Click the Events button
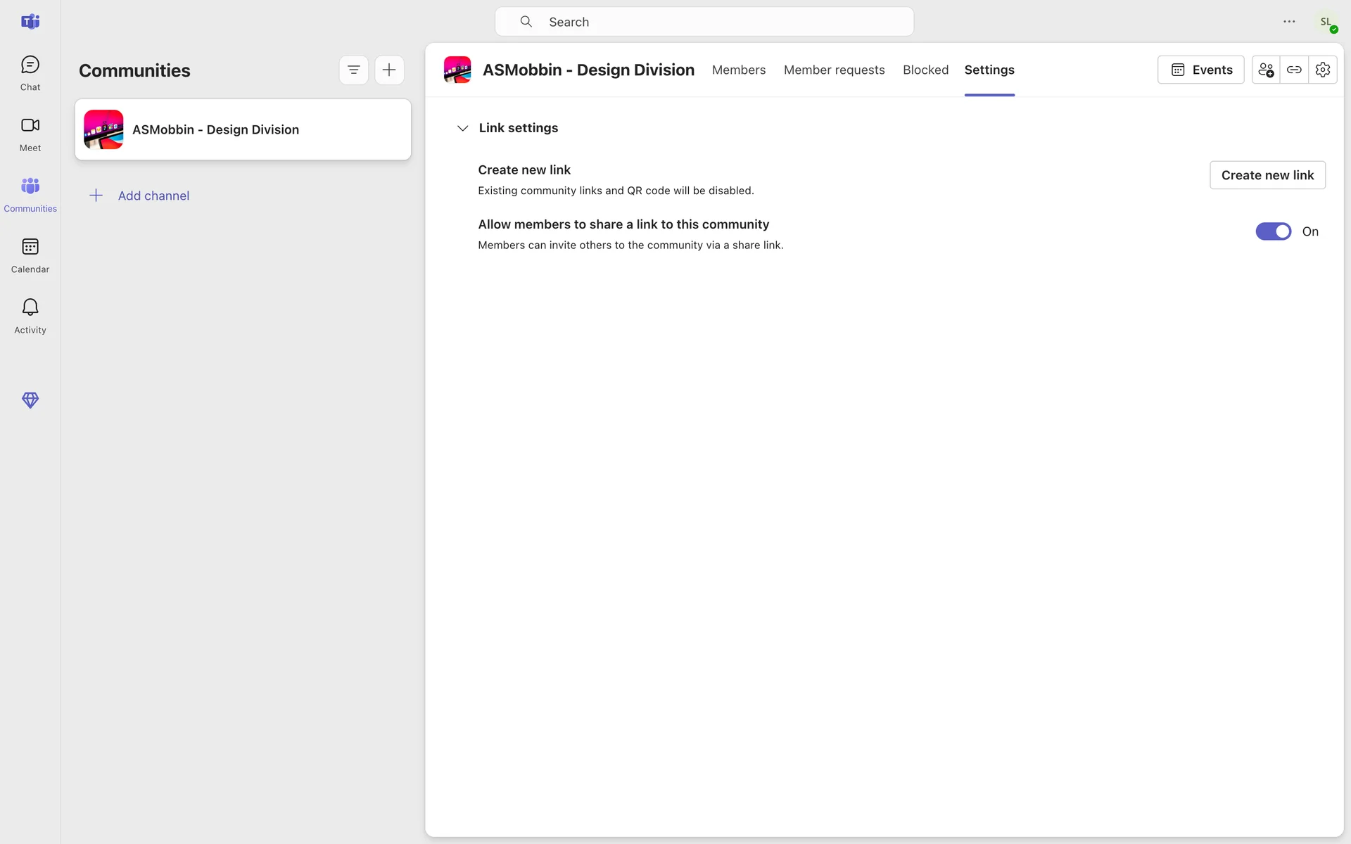1351x844 pixels. pos(1200,70)
